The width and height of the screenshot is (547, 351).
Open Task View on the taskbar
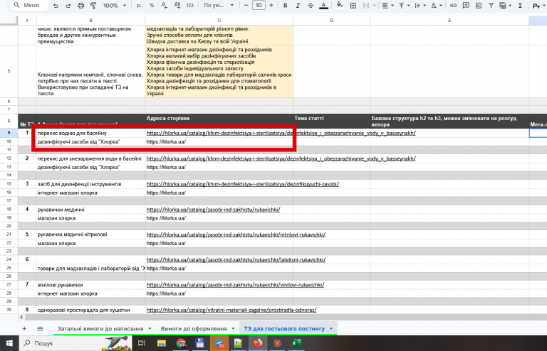tap(141, 343)
